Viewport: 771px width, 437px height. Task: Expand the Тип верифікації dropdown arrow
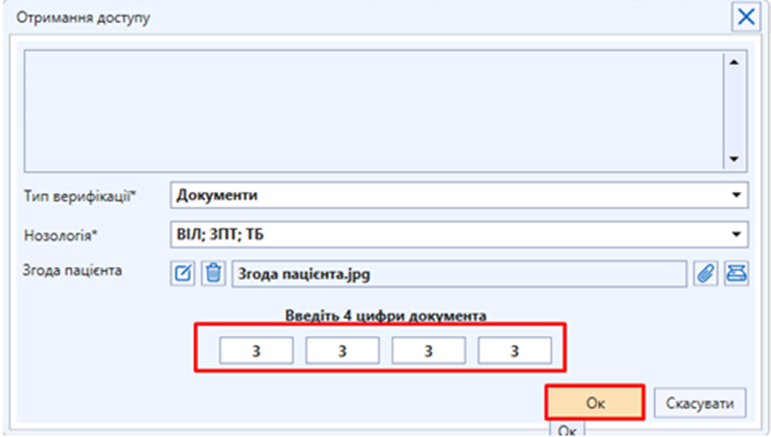[x=735, y=195]
